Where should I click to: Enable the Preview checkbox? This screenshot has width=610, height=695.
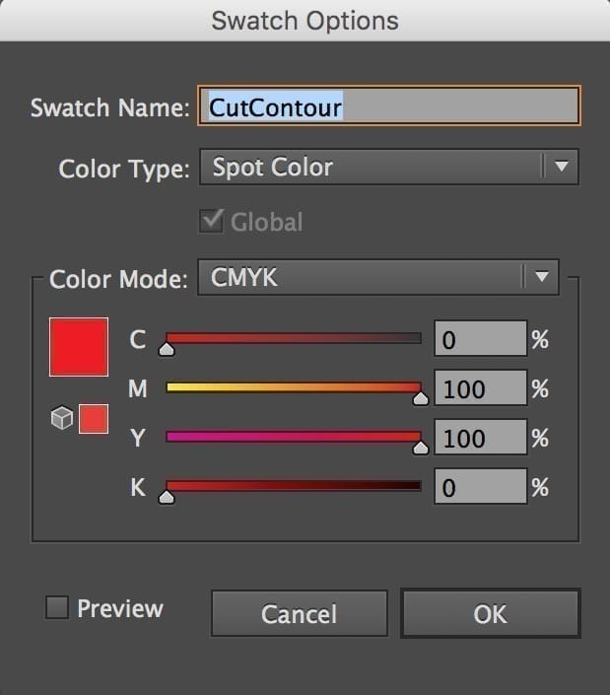click(x=57, y=608)
